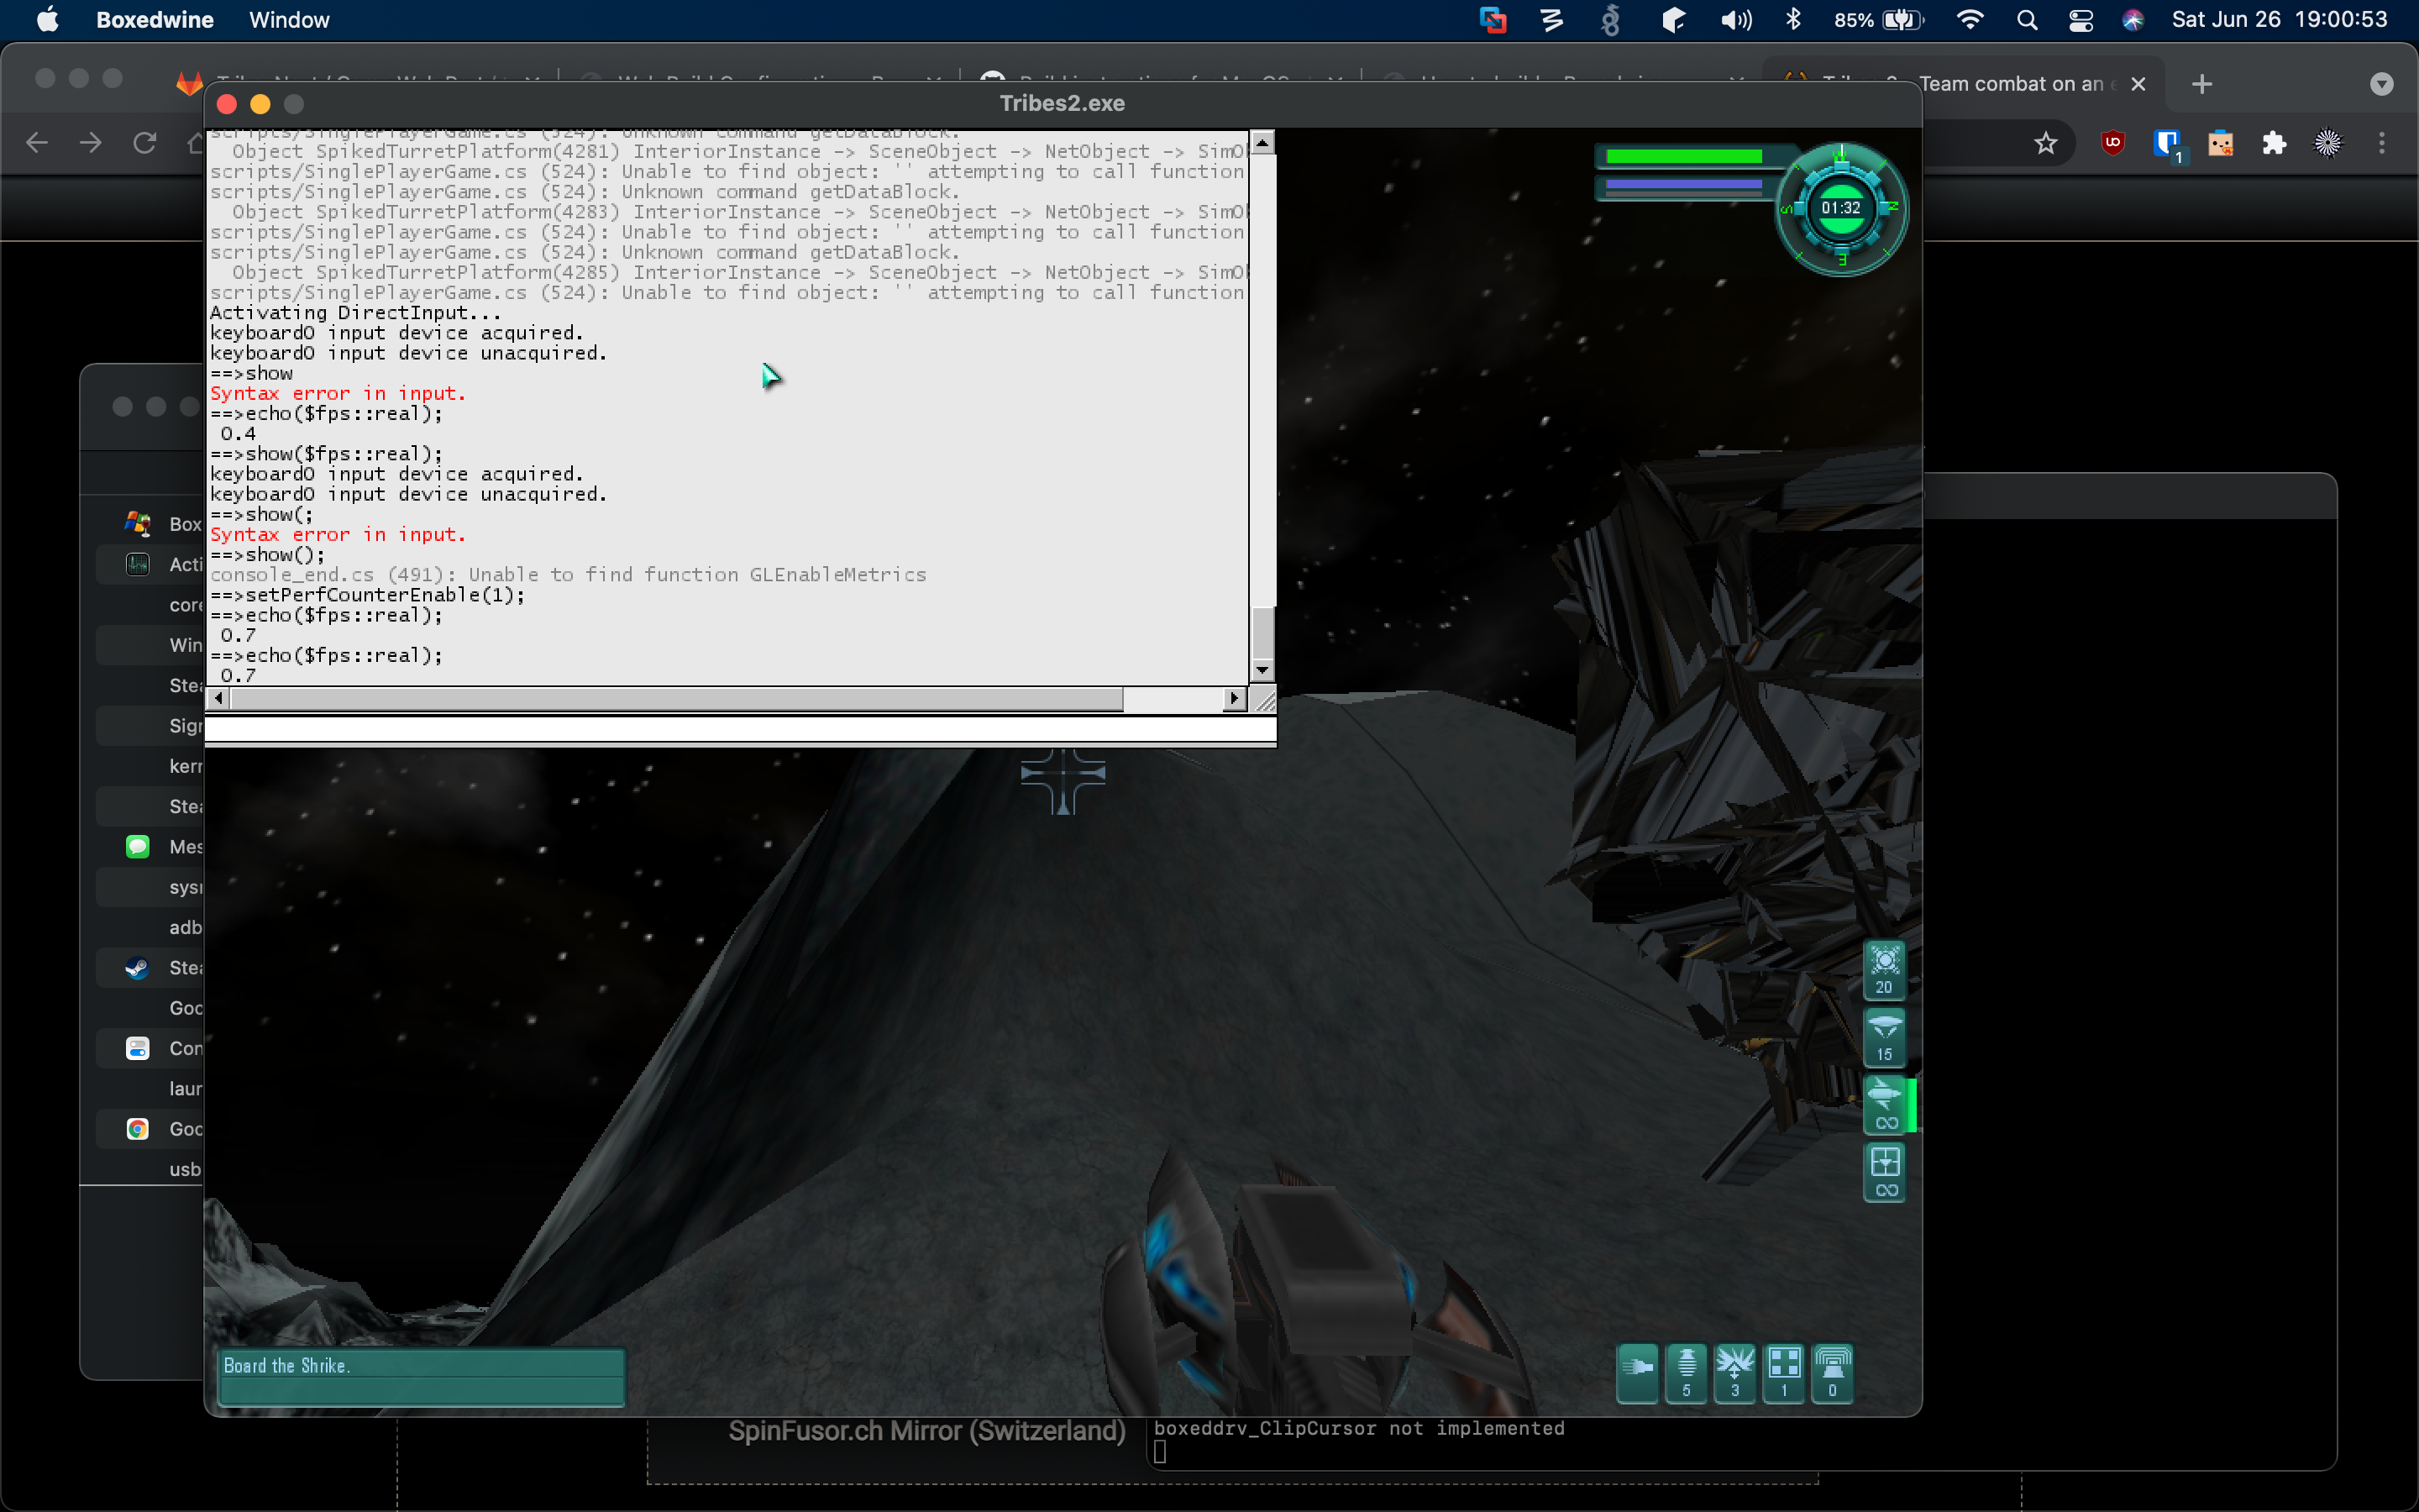Screen dimensions: 2419x1512
Task: Open Siri from the menu bar
Action: click(2132, 20)
